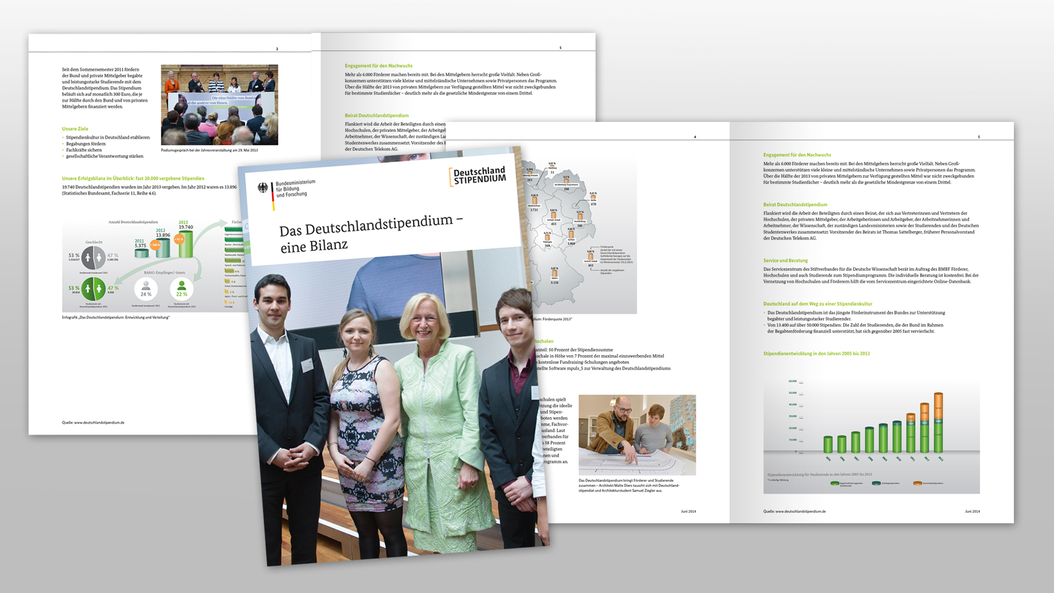This screenshot has height=593, width=1054.
Task: Click the architect photo caption mentioning Malte Diers
Action: point(629,485)
